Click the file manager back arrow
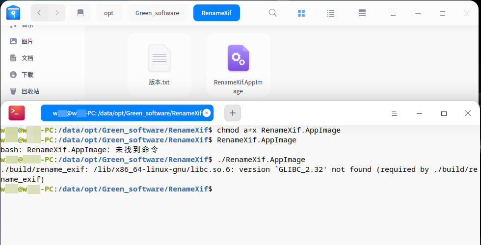The image size is (481, 245). click(39, 13)
